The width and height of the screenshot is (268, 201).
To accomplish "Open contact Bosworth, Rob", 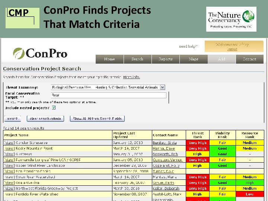I will point(165,154).
